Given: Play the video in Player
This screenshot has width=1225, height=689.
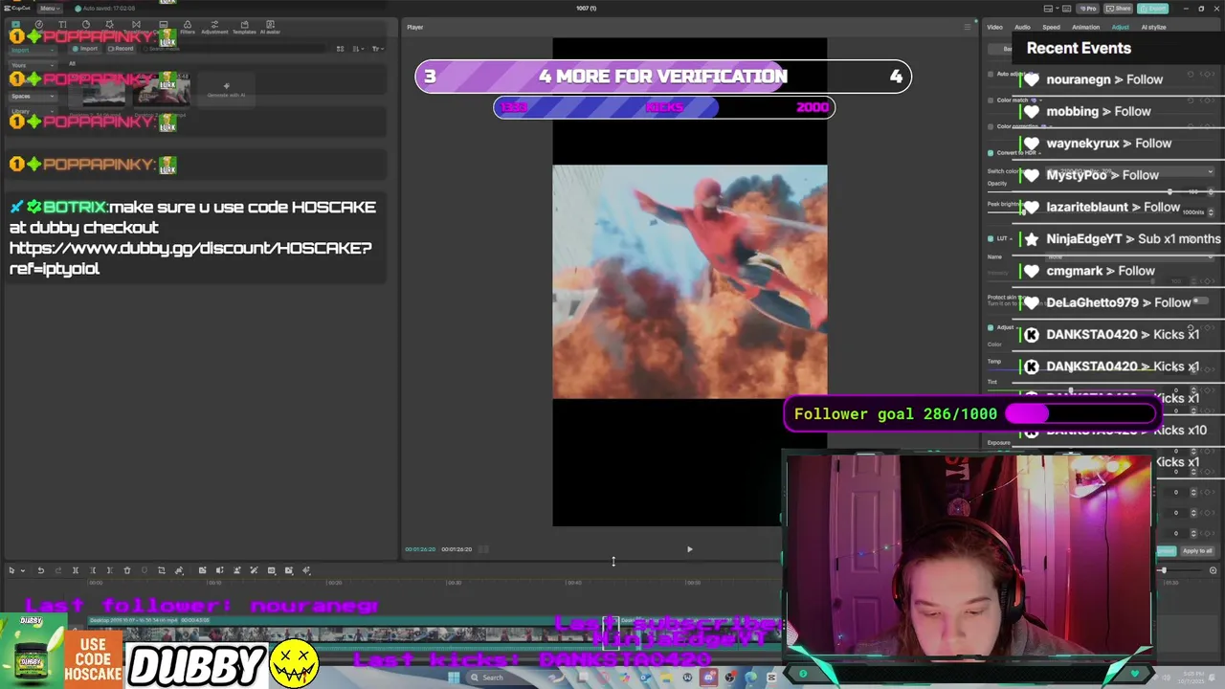Looking at the screenshot, I should (689, 549).
